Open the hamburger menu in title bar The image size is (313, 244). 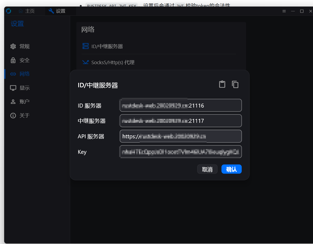pos(284,11)
